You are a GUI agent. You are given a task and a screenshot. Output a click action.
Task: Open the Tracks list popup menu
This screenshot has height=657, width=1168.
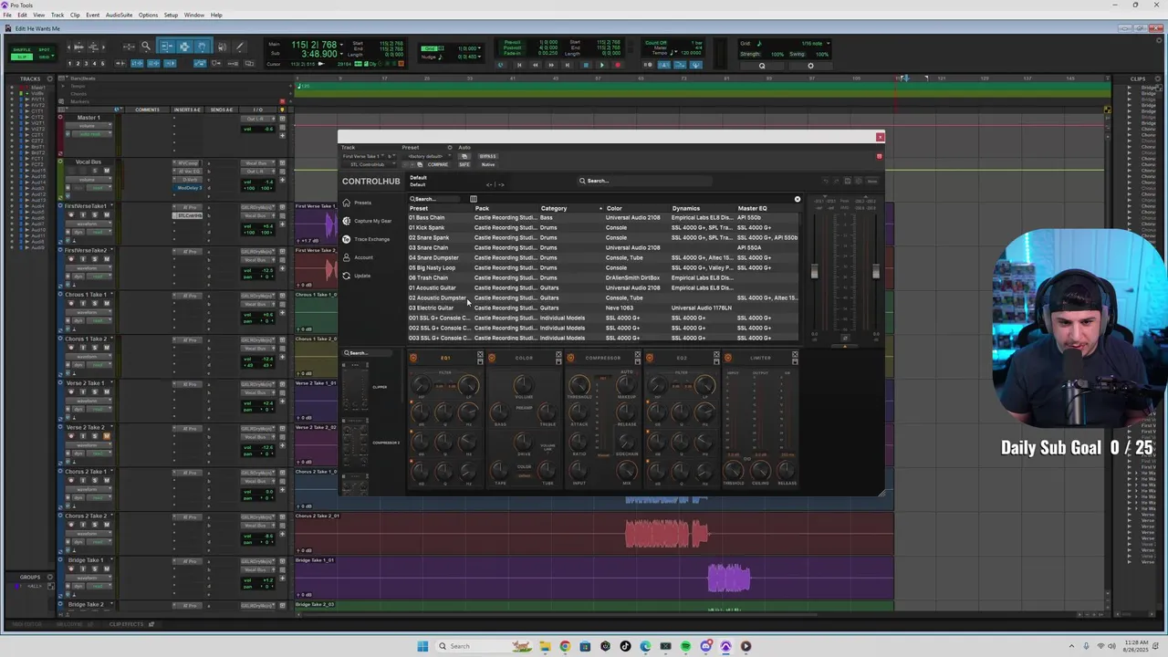point(50,78)
